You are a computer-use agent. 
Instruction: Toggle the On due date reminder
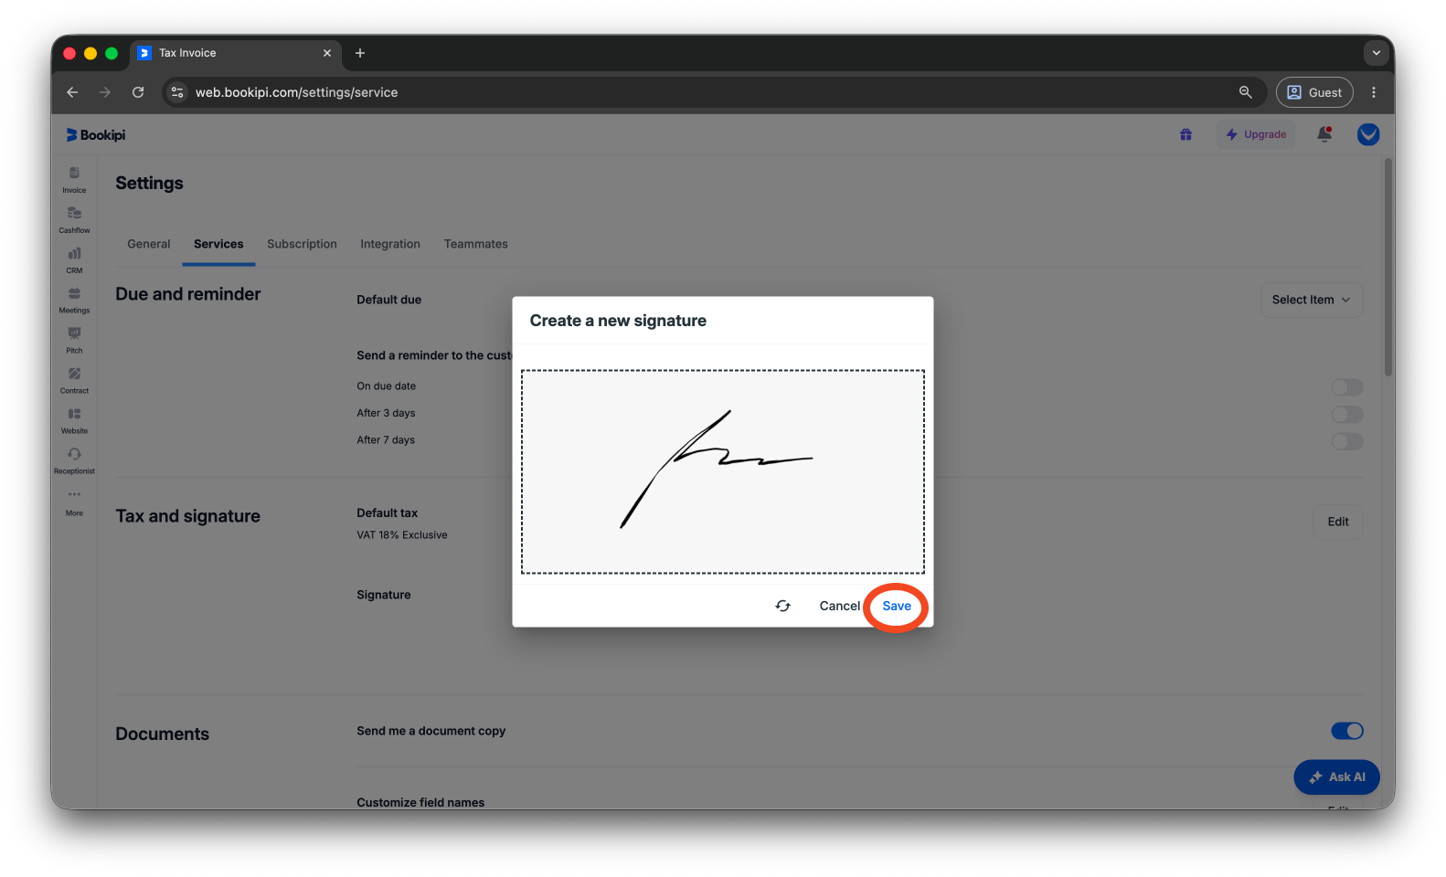coord(1347,387)
